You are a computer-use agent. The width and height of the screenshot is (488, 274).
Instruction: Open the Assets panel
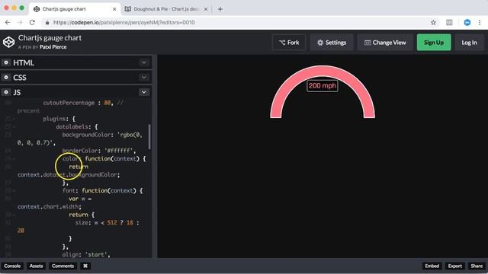[36, 266]
